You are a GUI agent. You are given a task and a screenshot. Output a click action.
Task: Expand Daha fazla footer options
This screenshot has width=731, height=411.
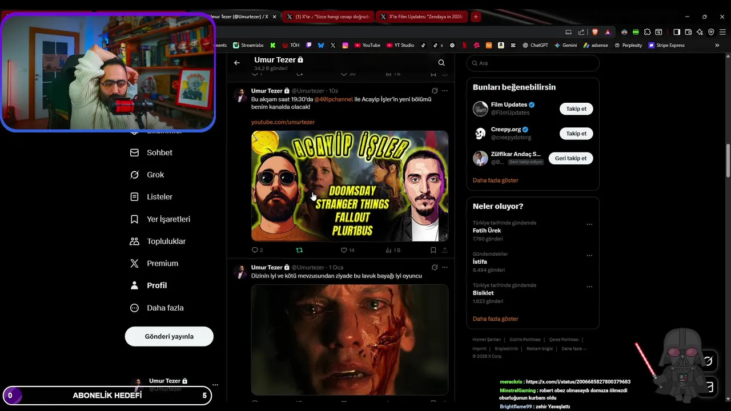pos(574,349)
